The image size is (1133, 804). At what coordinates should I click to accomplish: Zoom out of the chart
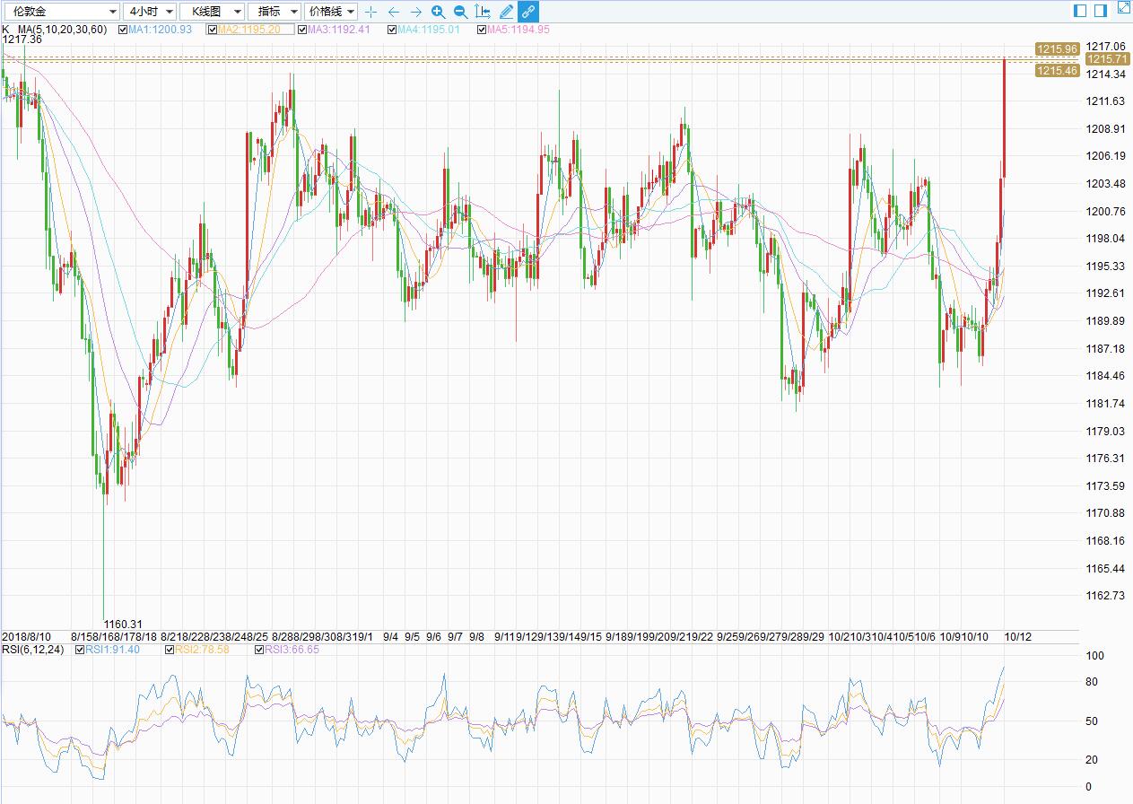pos(460,12)
